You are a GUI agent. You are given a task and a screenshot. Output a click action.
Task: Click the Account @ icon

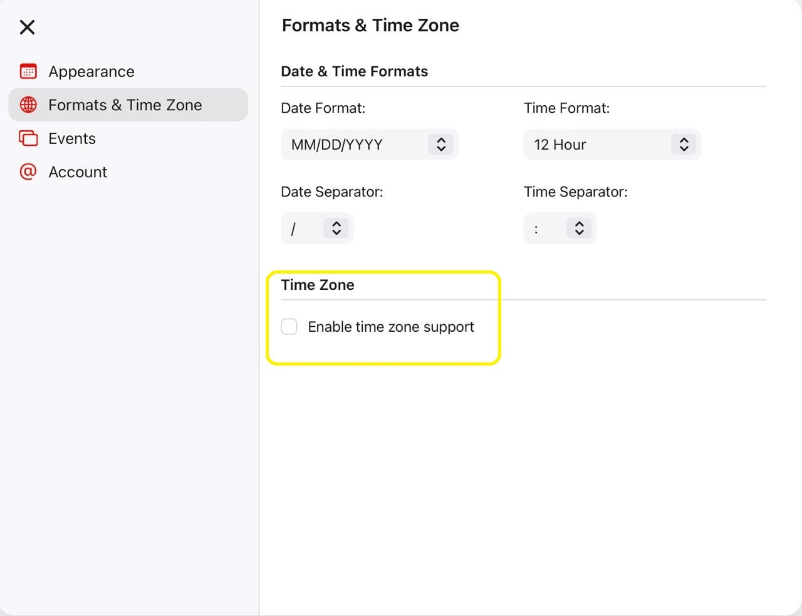click(x=28, y=172)
